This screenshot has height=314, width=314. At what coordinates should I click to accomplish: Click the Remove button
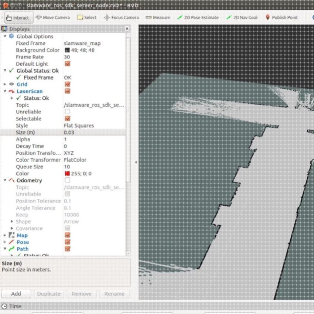pyautogui.click(x=82, y=294)
